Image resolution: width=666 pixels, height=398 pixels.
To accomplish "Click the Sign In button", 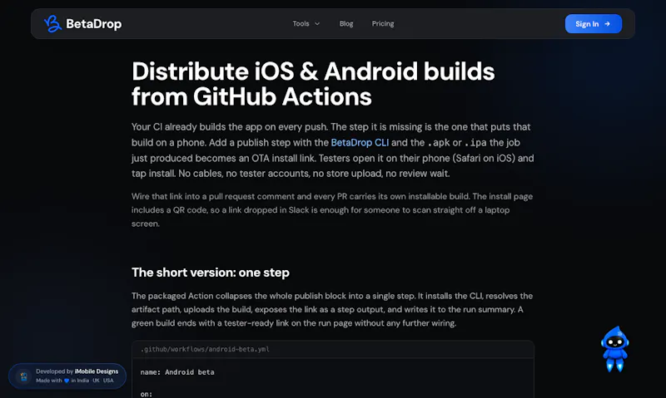I will pyautogui.click(x=593, y=24).
